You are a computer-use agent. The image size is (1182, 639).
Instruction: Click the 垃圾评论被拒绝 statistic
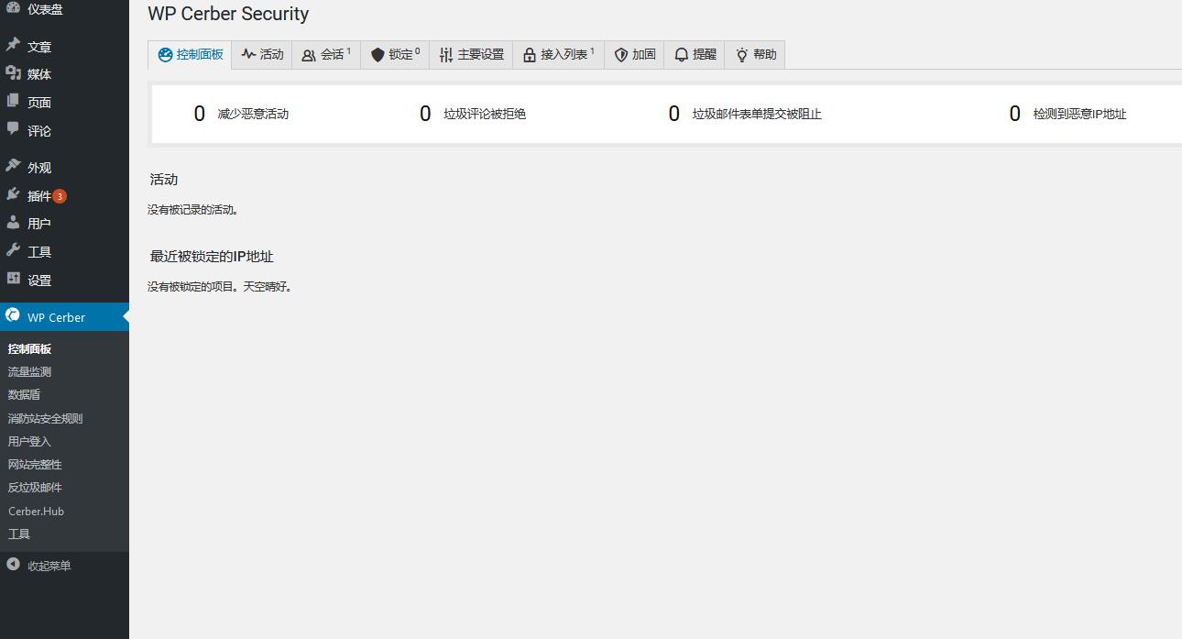pyautogui.click(x=473, y=115)
